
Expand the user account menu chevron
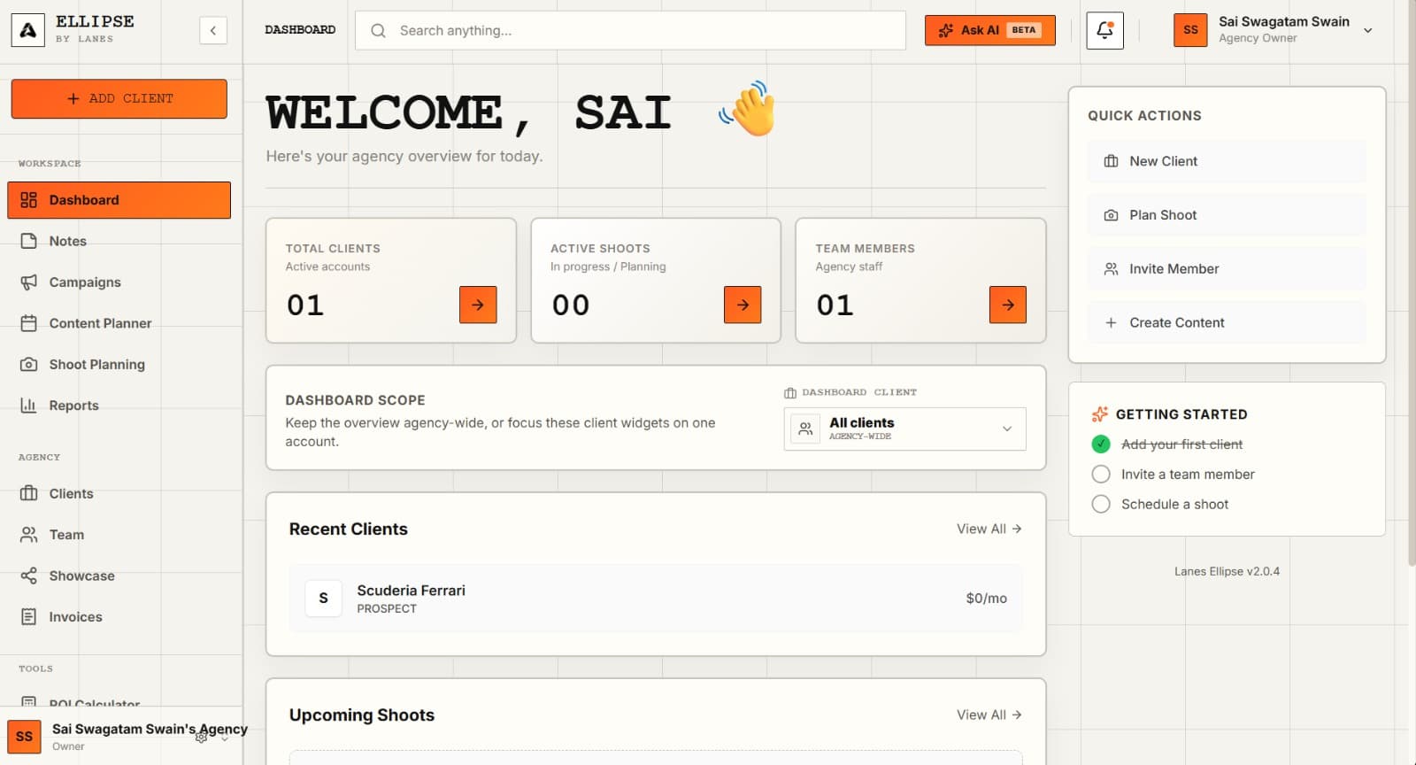click(x=1367, y=30)
